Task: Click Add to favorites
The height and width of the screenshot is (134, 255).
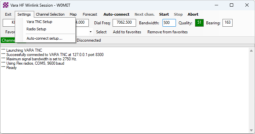Action: [x=127, y=32]
